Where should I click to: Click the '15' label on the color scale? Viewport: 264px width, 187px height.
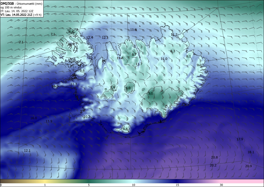click(177, 185)
